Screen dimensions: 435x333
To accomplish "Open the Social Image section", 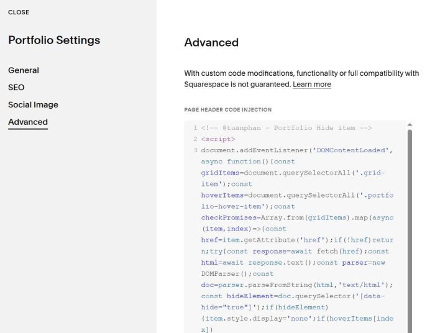I will [x=33, y=105].
